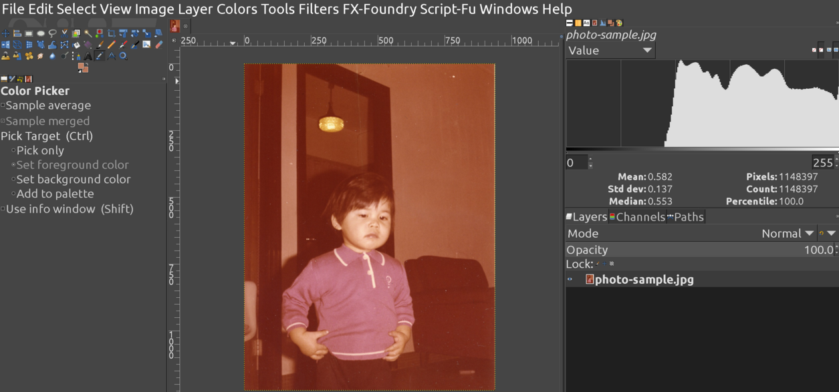Hide the photo-sample.jpg layer via eye icon
This screenshot has height=392, width=839.
pyautogui.click(x=570, y=279)
